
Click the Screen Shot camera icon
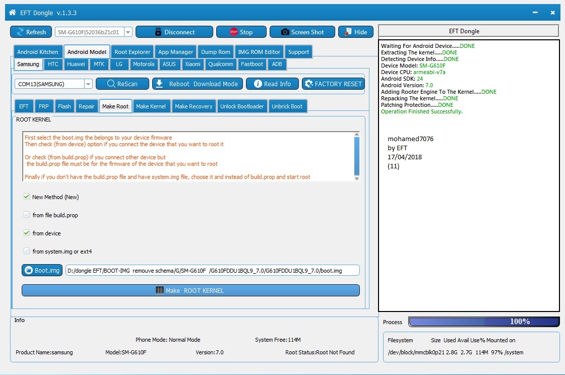coord(285,32)
